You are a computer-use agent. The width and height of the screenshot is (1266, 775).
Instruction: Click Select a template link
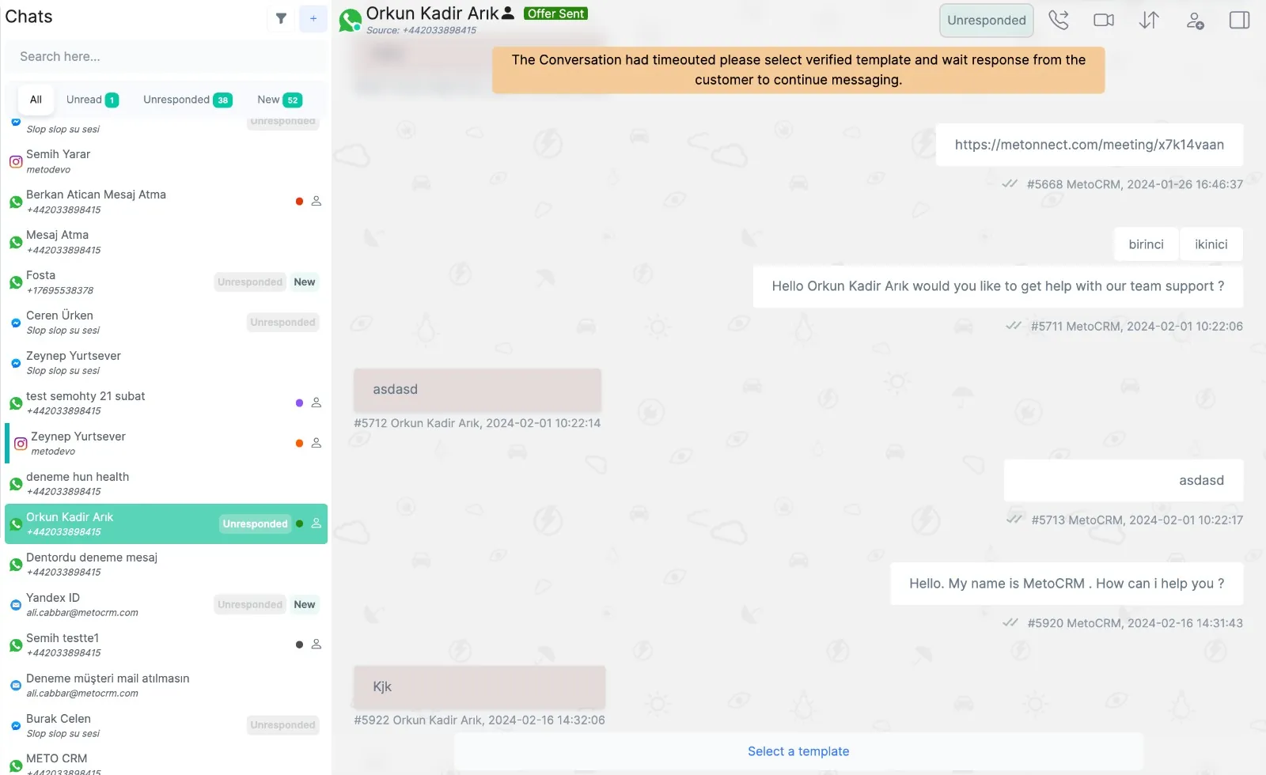[x=798, y=751]
